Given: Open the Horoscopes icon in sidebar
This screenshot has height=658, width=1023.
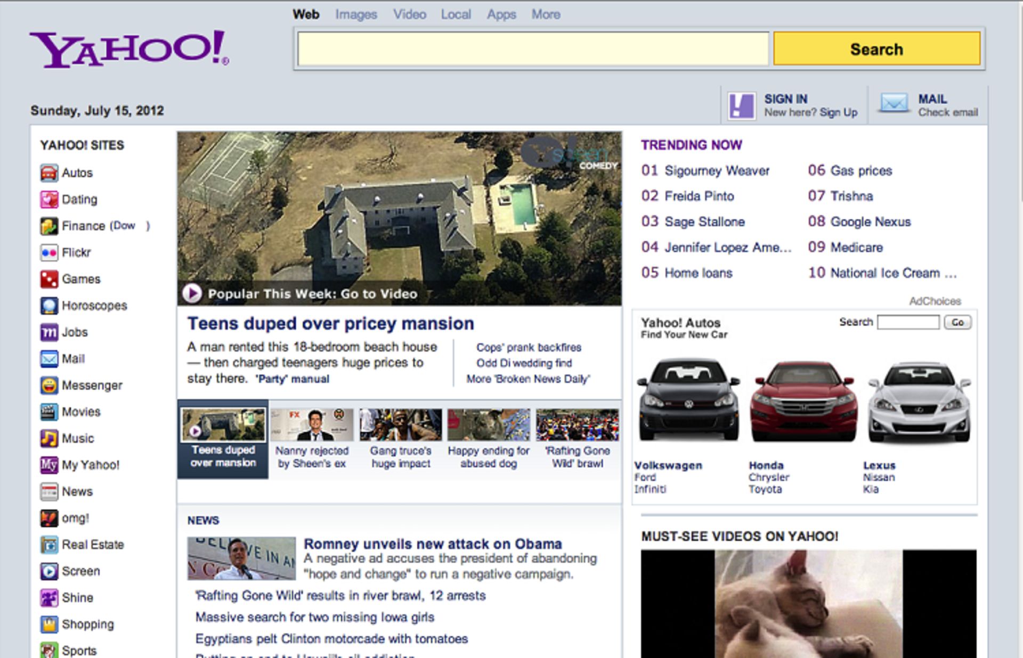Looking at the screenshot, I should (48, 306).
